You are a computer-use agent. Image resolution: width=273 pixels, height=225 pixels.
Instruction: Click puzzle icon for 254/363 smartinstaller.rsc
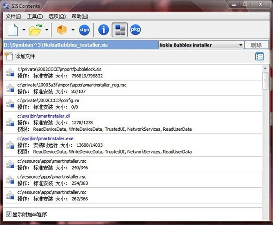tap(10, 180)
